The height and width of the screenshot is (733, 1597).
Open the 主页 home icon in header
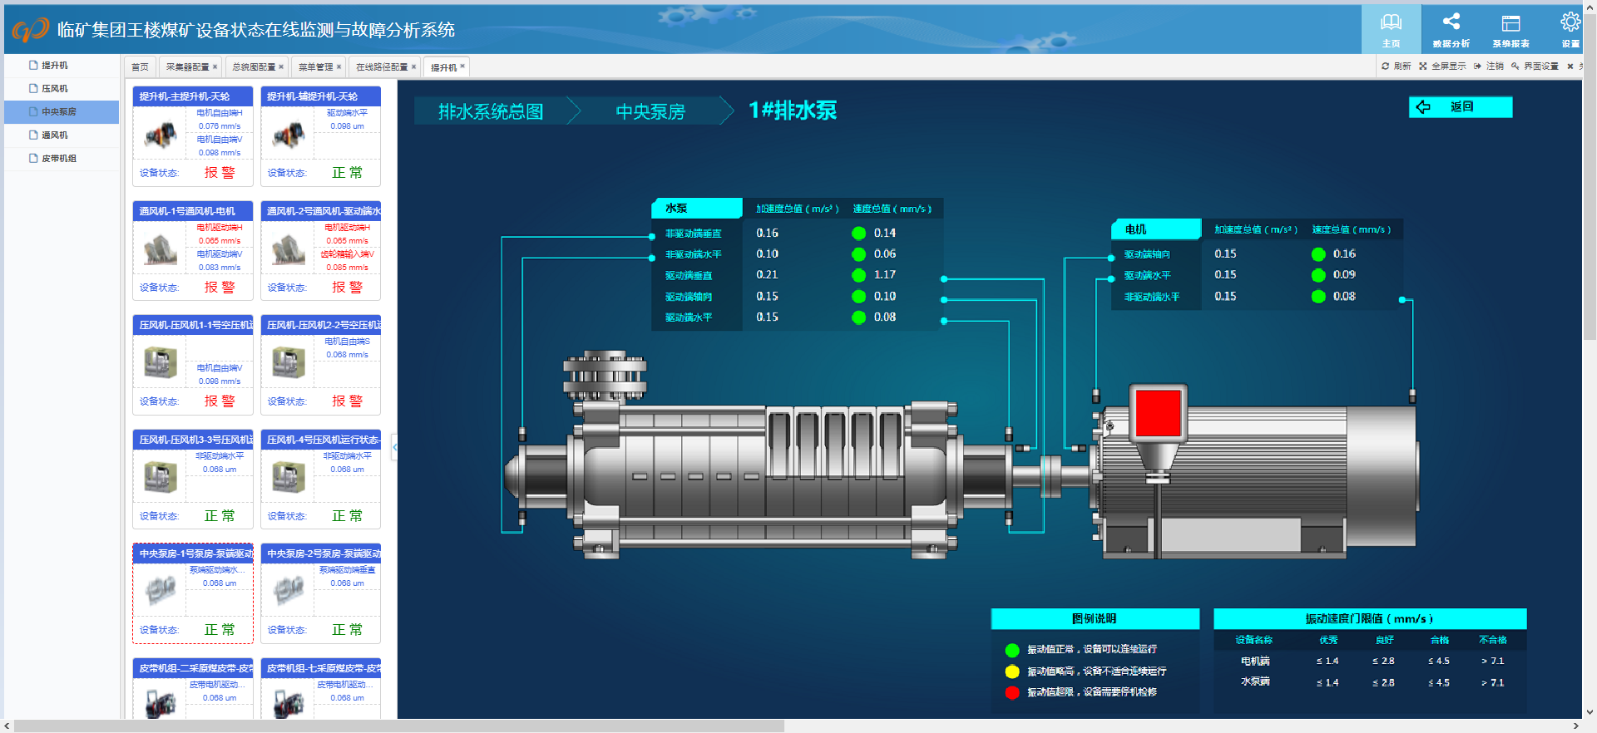pos(1391,22)
